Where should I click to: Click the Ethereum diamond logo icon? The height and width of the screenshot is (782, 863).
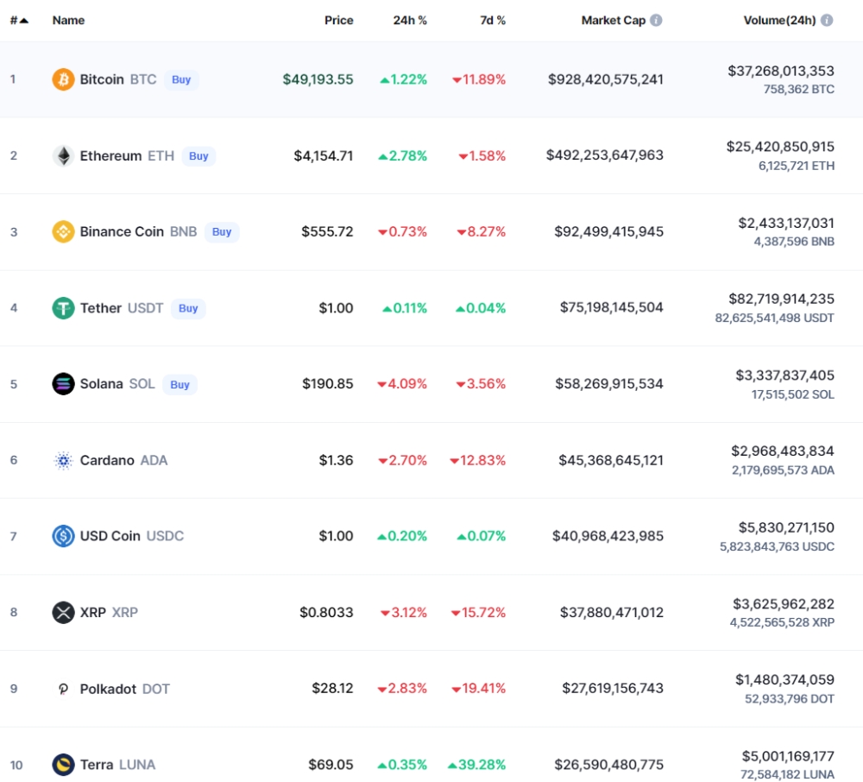pyautogui.click(x=63, y=155)
